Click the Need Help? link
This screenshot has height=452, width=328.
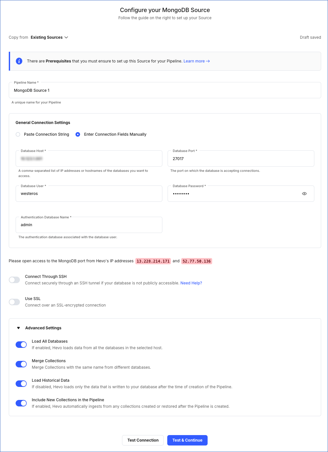(x=191, y=283)
